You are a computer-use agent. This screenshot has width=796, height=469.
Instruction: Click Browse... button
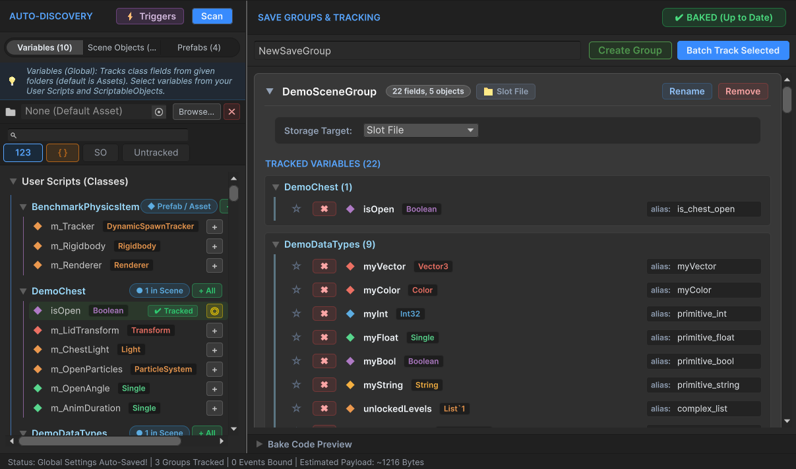click(x=197, y=112)
